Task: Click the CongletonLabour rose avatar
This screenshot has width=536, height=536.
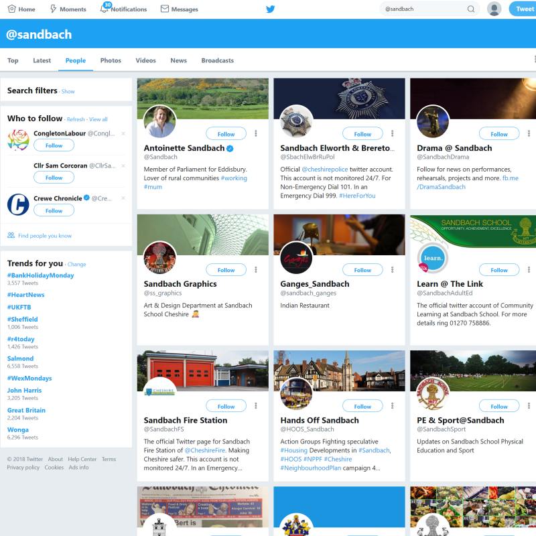Action: [x=18, y=140]
